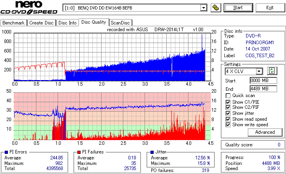Go to the Disc Info tab

[67, 23]
